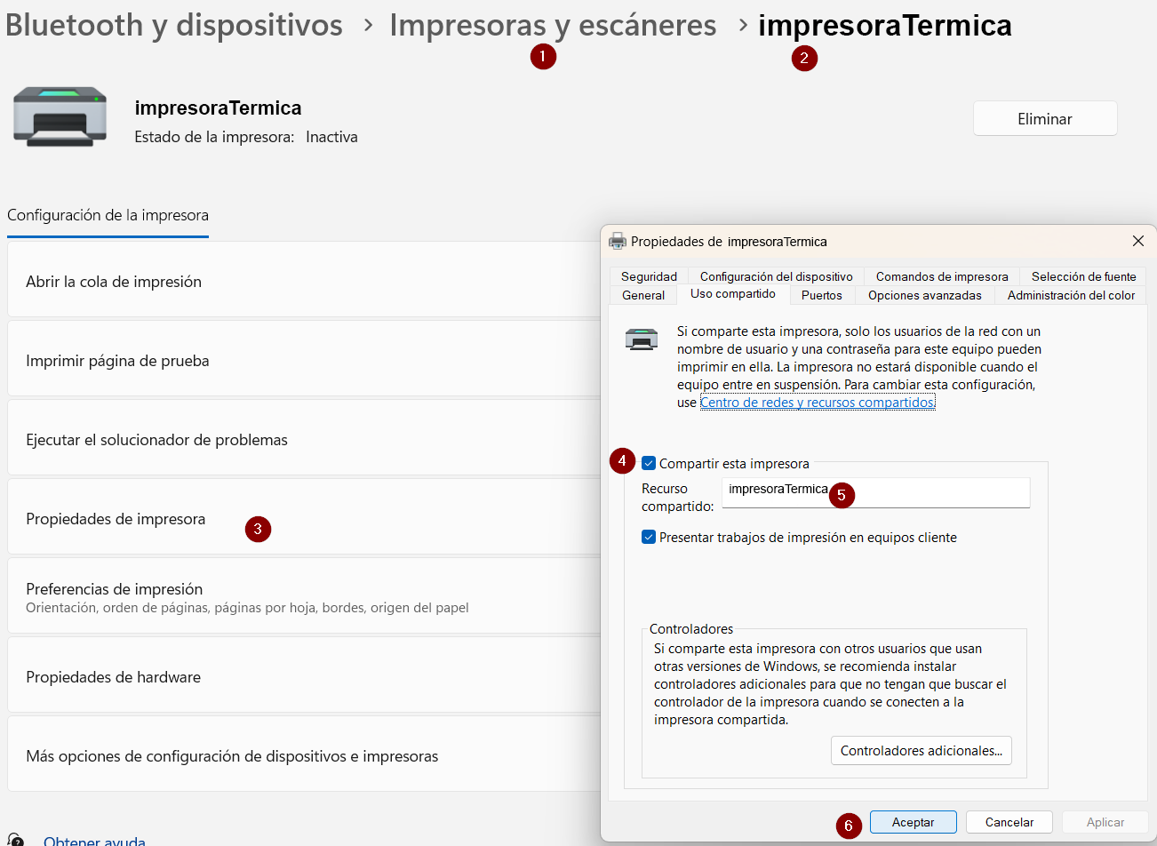Open the Puertos tab

[821, 295]
